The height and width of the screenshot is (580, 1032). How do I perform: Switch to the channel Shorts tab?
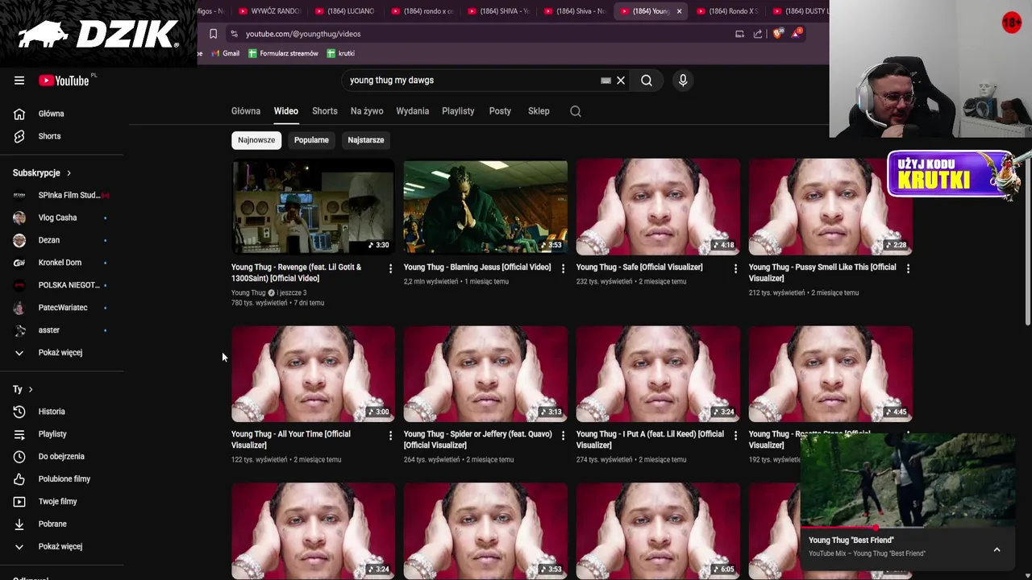[x=325, y=111]
